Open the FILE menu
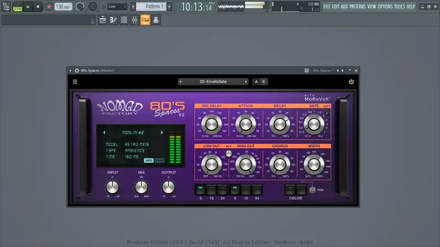 (327, 7)
